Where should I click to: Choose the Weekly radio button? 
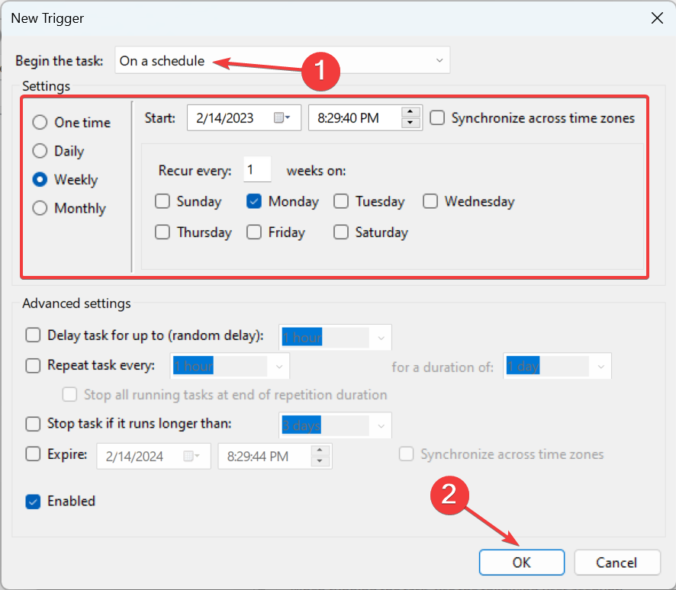[40, 179]
